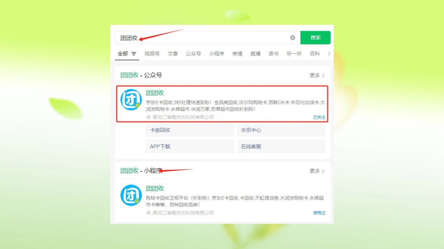Screen dimensions: 444x249
Task: Click the 团团收 公众号 logo
Action: 131,100
